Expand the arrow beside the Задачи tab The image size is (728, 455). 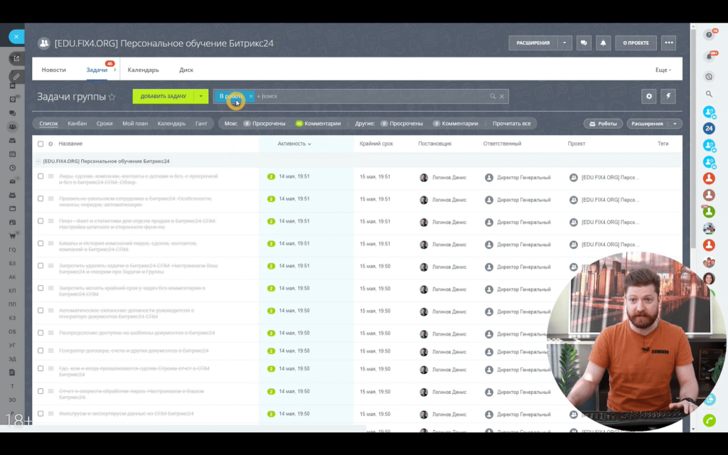[114, 70]
